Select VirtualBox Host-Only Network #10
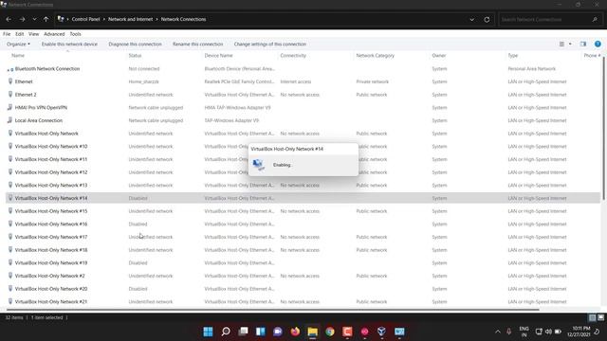Viewport: 607px width, 341px height. coord(303,147)
